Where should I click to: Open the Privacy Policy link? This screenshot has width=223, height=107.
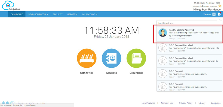click(186, 103)
